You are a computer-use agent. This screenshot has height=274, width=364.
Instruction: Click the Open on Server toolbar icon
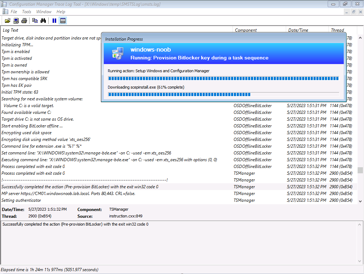pyautogui.click(x=16, y=21)
